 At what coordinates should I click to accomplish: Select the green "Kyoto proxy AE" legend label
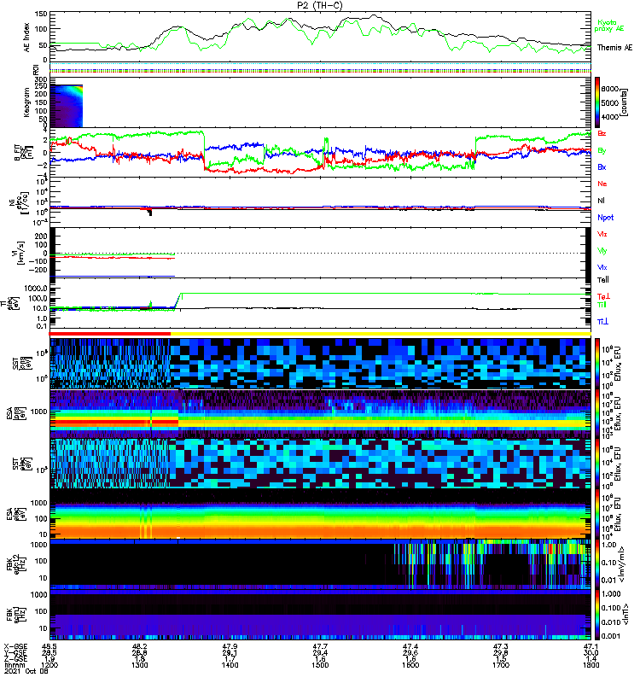609,26
